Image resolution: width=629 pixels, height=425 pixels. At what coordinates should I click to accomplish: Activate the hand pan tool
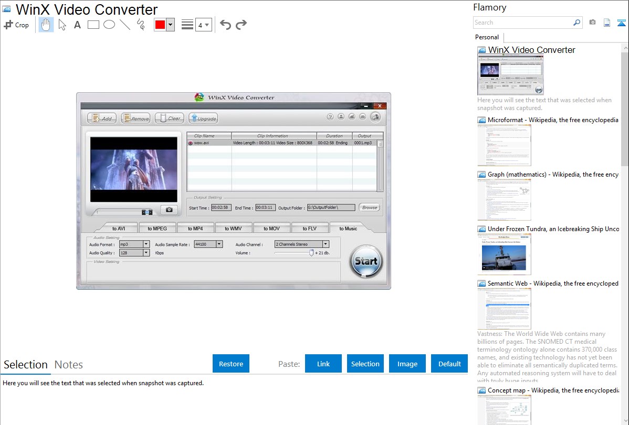46,25
